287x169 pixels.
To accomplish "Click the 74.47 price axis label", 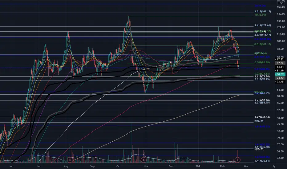I will (280, 78).
